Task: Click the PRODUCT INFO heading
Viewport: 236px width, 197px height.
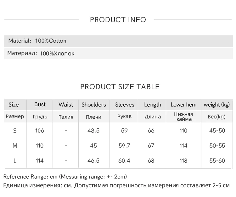Action: [x=118, y=20]
